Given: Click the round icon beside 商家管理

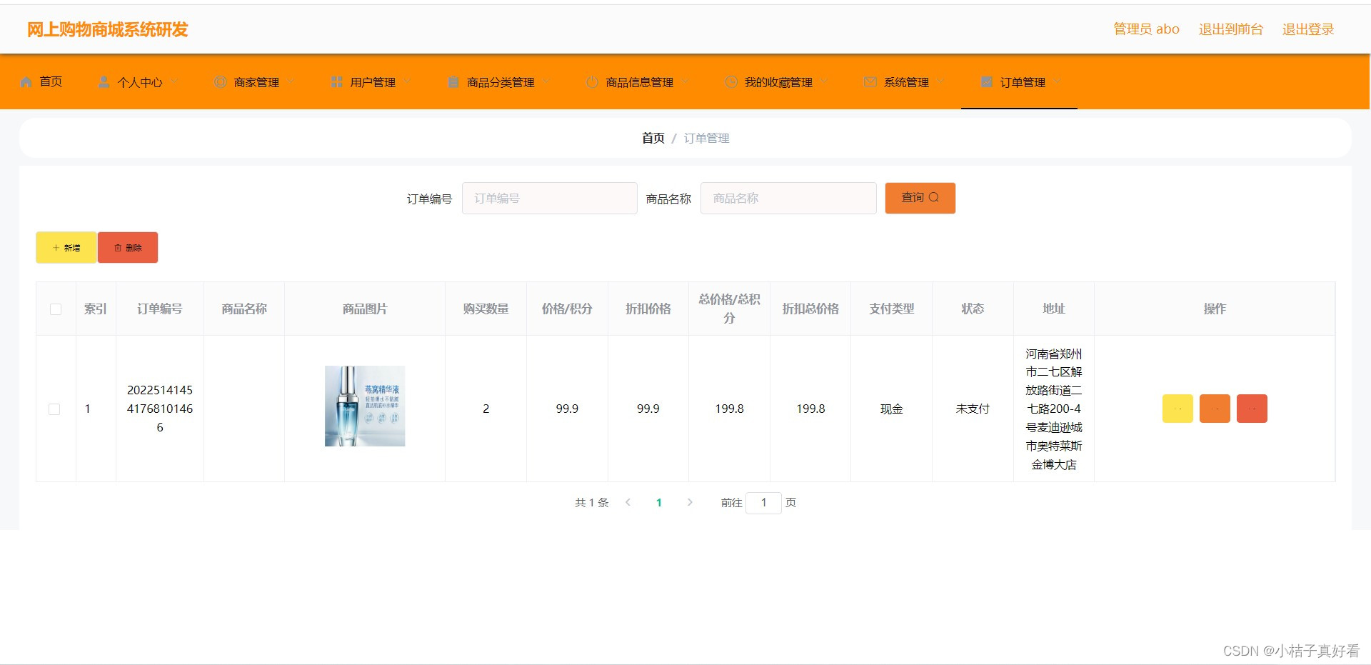Looking at the screenshot, I should coord(221,82).
